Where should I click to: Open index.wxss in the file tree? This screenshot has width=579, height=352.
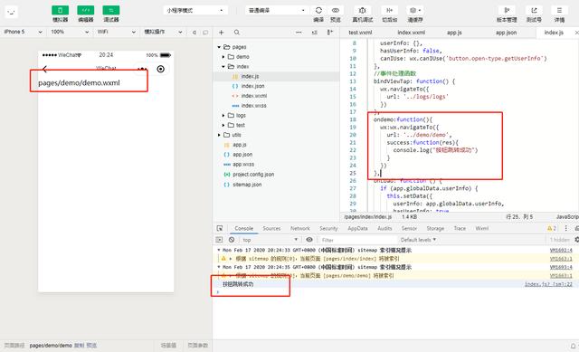[253, 106]
